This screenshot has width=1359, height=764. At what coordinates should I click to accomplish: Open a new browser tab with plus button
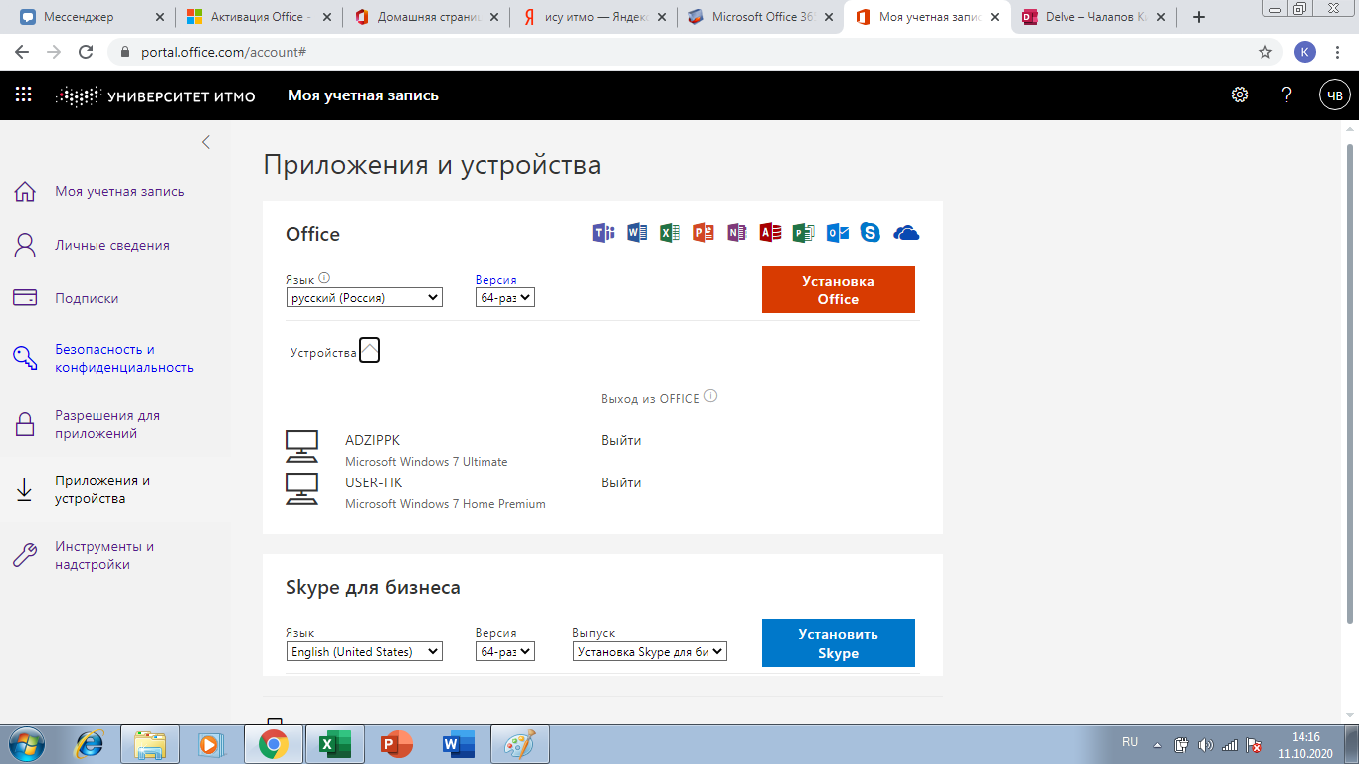pos(1199,17)
